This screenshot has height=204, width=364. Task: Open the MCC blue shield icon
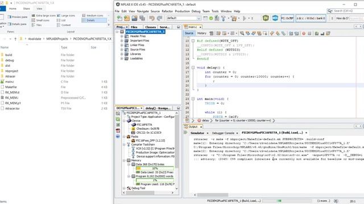tap(275, 18)
